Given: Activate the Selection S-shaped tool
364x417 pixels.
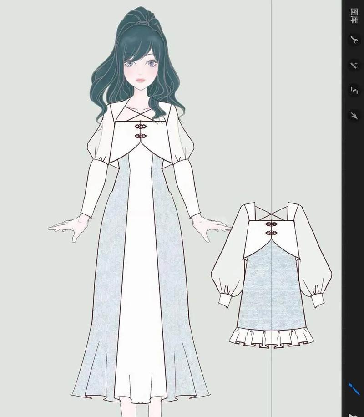Looking at the screenshot, I should [x=354, y=90].
